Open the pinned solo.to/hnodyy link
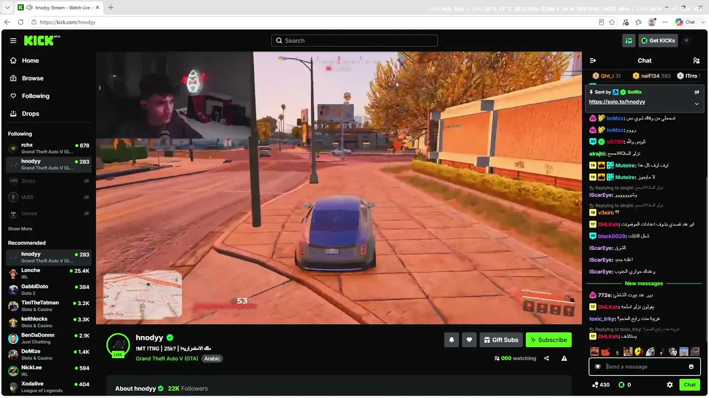The height and width of the screenshot is (398, 709). (x=617, y=102)
